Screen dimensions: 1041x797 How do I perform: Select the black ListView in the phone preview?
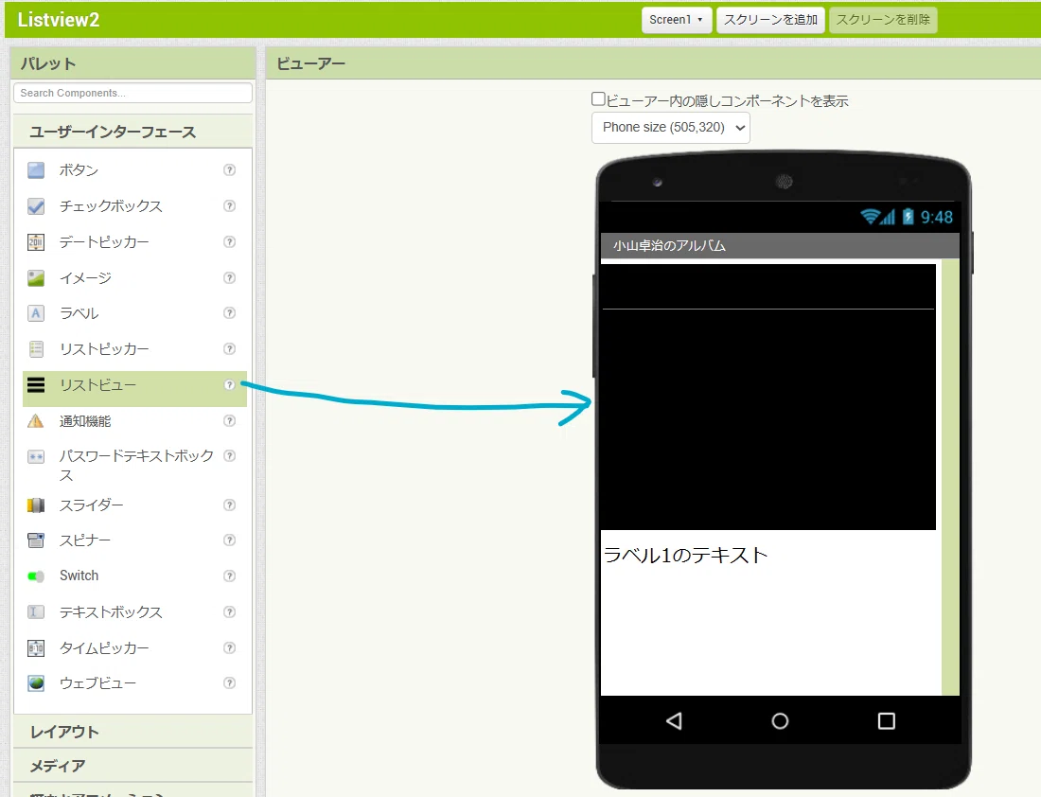coord(768,398)
